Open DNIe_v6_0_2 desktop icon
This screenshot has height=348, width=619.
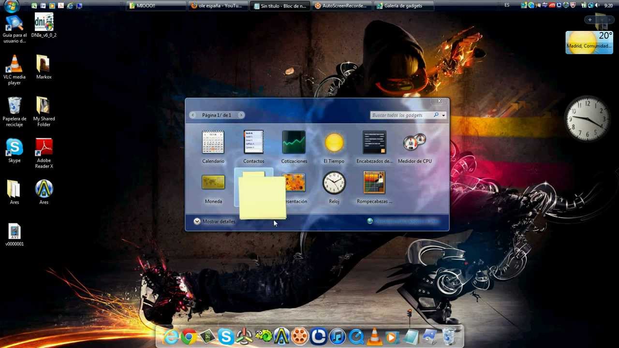click(44, 26)
